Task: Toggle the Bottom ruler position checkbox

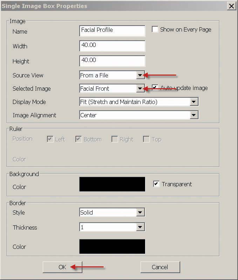Action: click(79, 139)
